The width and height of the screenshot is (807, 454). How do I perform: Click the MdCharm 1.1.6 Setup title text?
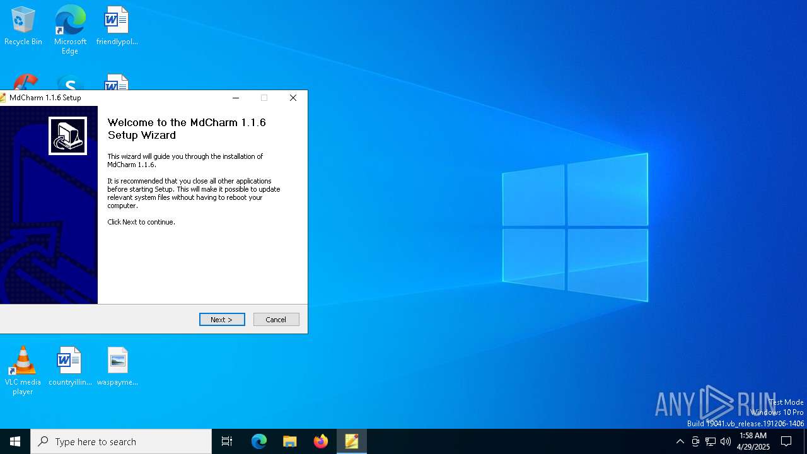point(45,98)
